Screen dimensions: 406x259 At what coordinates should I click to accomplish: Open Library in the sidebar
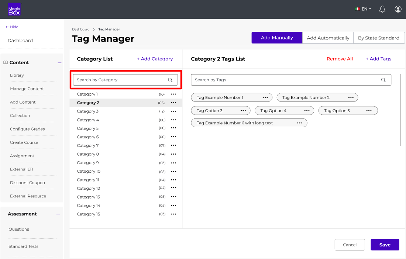click(17, 75)
